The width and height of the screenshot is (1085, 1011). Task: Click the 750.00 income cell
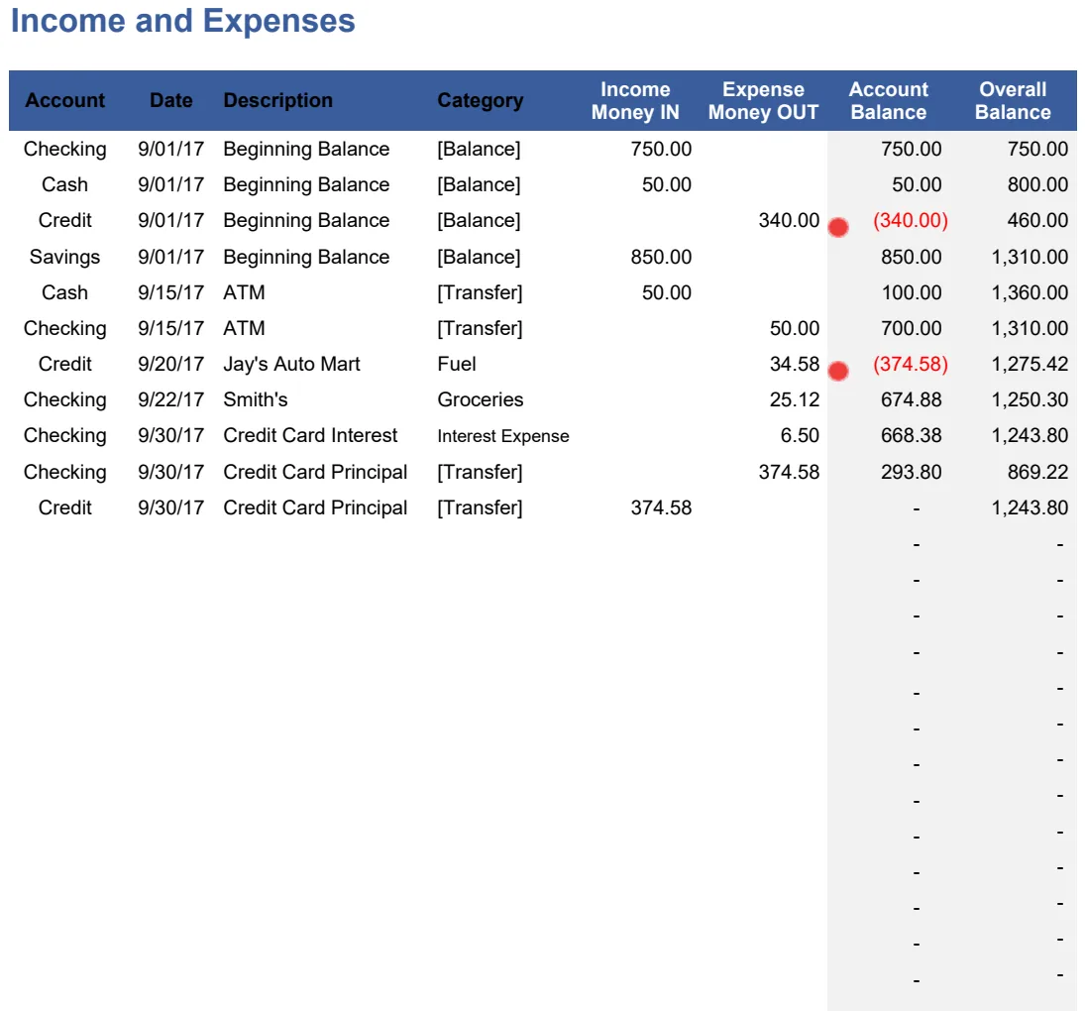click(661, 149)
